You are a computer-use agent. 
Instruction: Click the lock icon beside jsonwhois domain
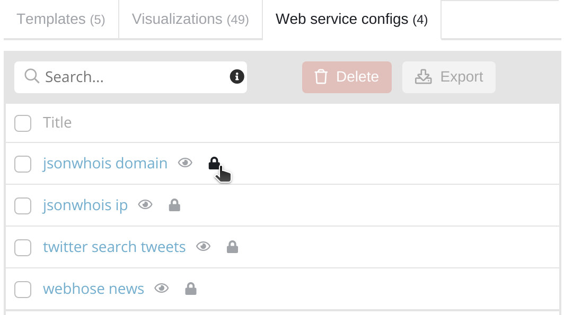(x=214, y=163)
